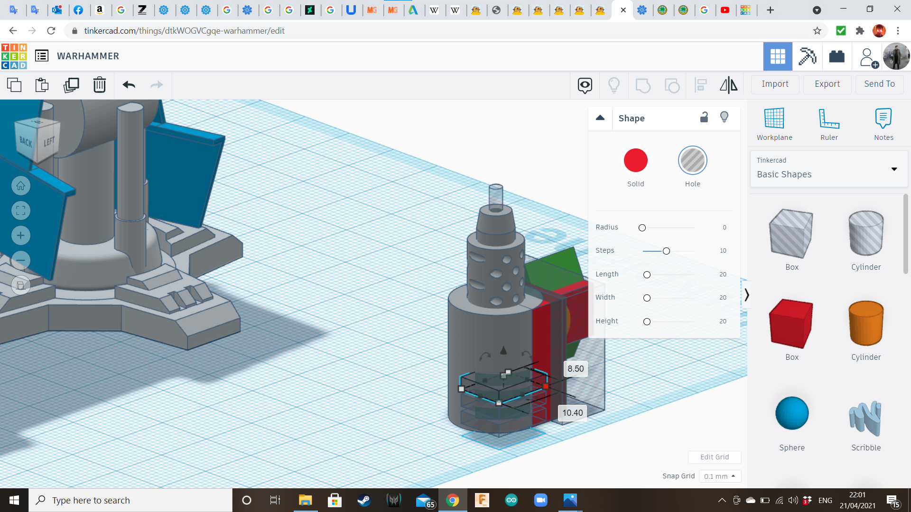Click the Import button
The image size is (911, 512).
click(775, 84)
